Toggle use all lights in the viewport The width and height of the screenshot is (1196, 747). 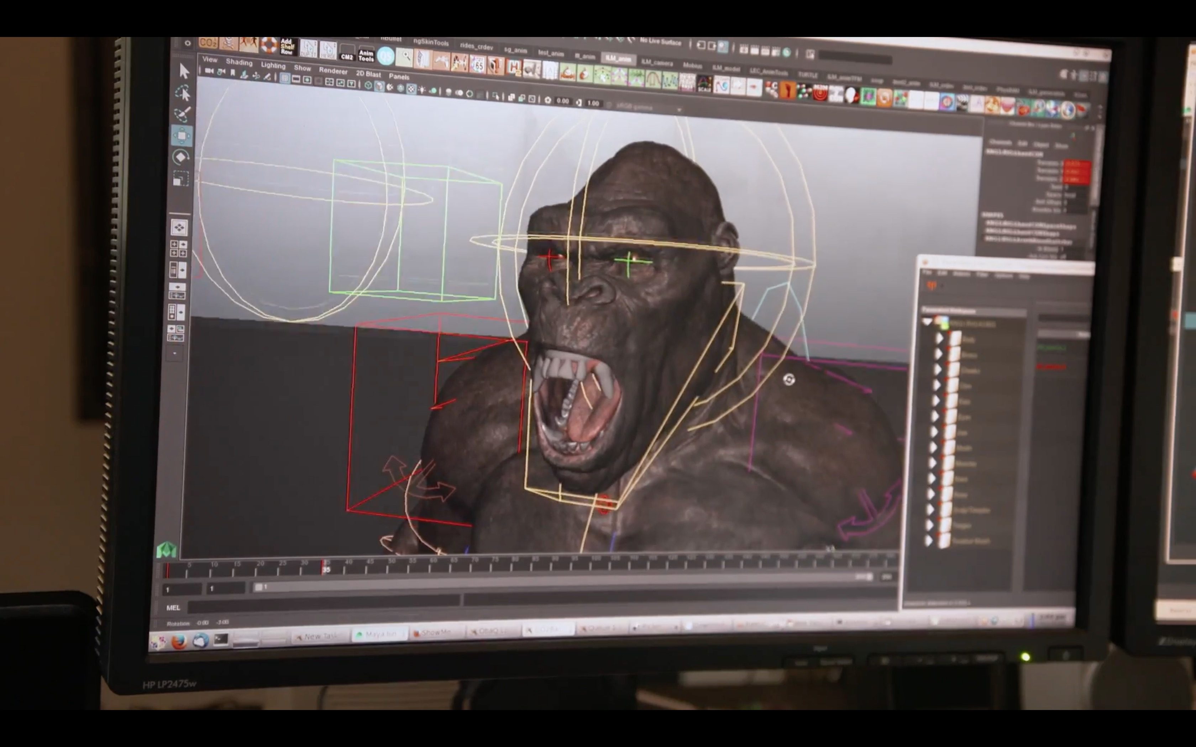422,90
